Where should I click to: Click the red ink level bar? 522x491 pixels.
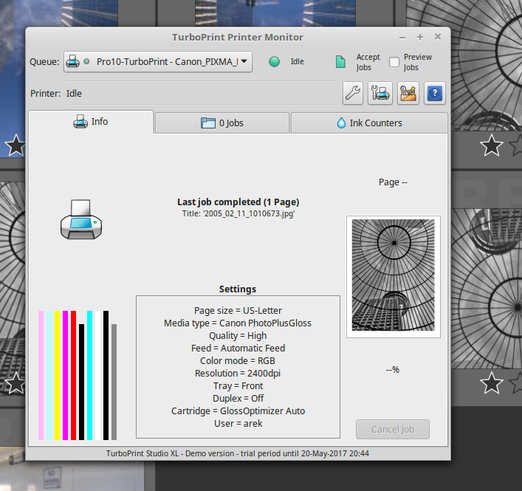pos(73,375)
